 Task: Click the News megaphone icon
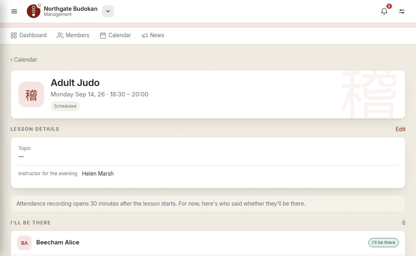click(144, 35)
